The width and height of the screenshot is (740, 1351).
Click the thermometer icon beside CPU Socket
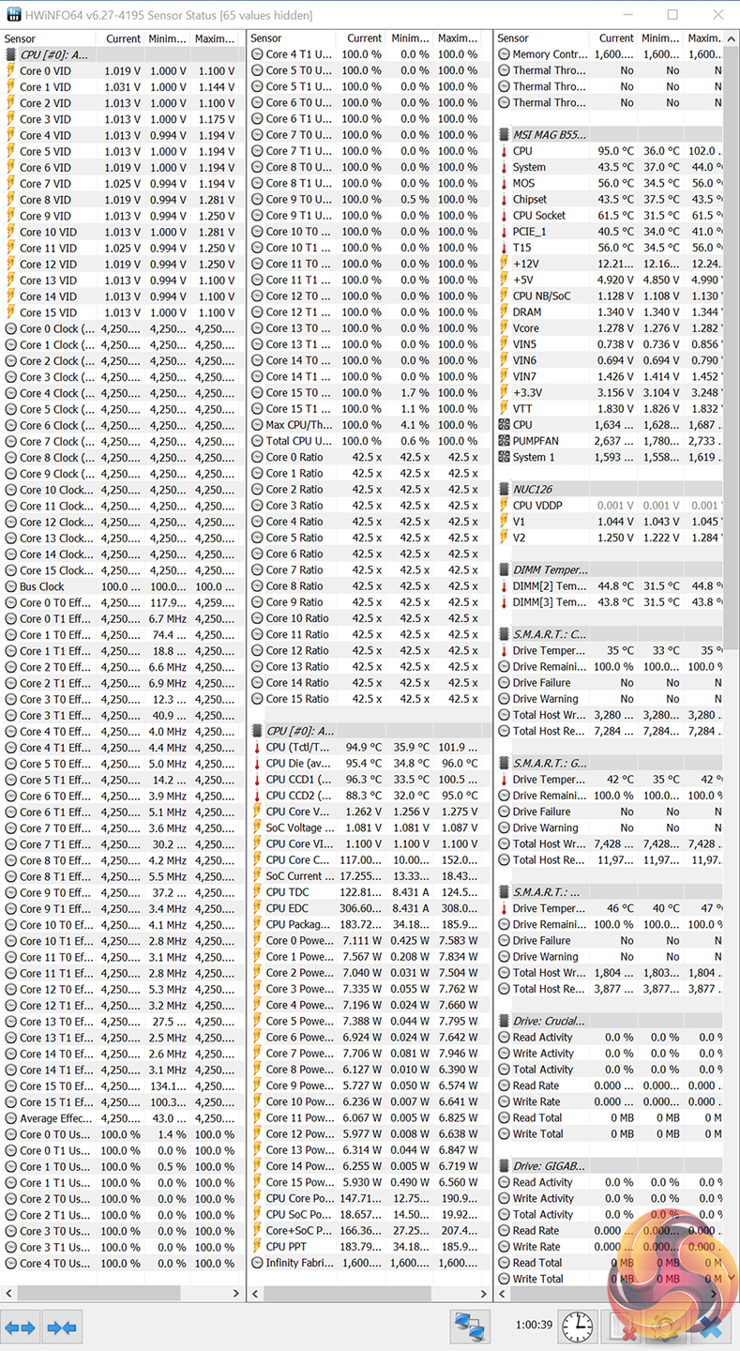[504, 216]
